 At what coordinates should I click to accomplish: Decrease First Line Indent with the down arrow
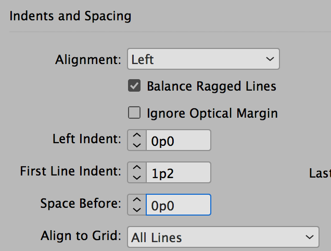(x=137, y=177)
